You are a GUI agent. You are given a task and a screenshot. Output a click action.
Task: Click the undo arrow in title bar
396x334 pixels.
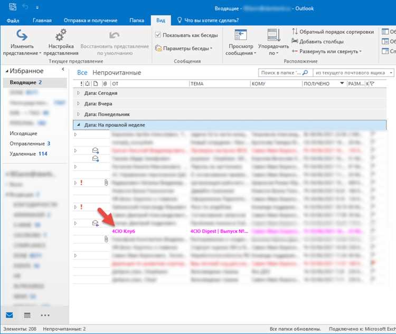(x=25, y=7)
